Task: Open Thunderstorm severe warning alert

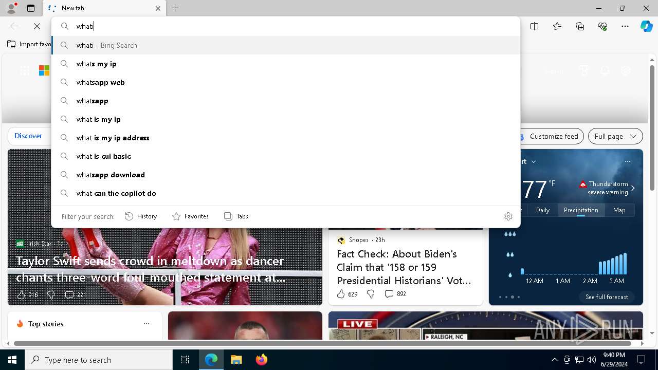Action: [x=607, y=188]
